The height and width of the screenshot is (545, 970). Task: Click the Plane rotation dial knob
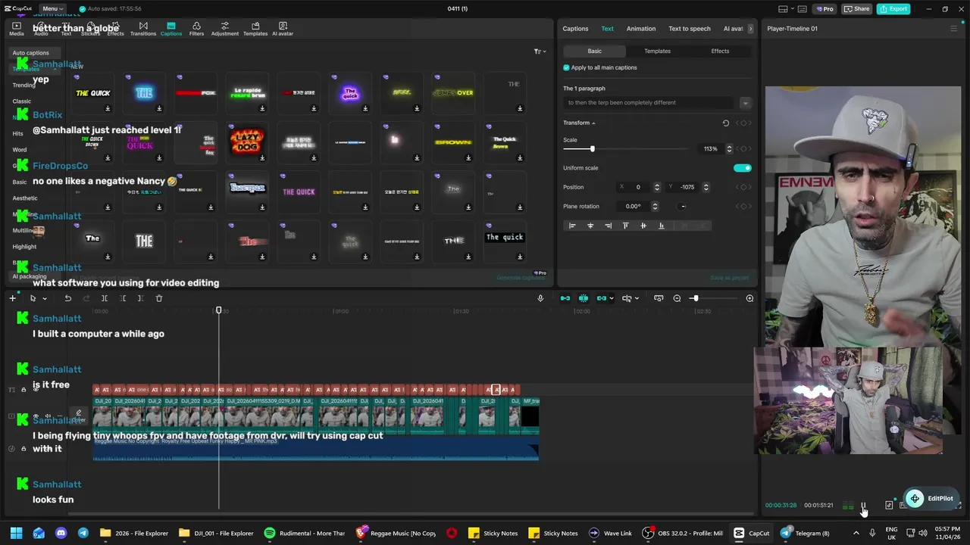(683, 206)
